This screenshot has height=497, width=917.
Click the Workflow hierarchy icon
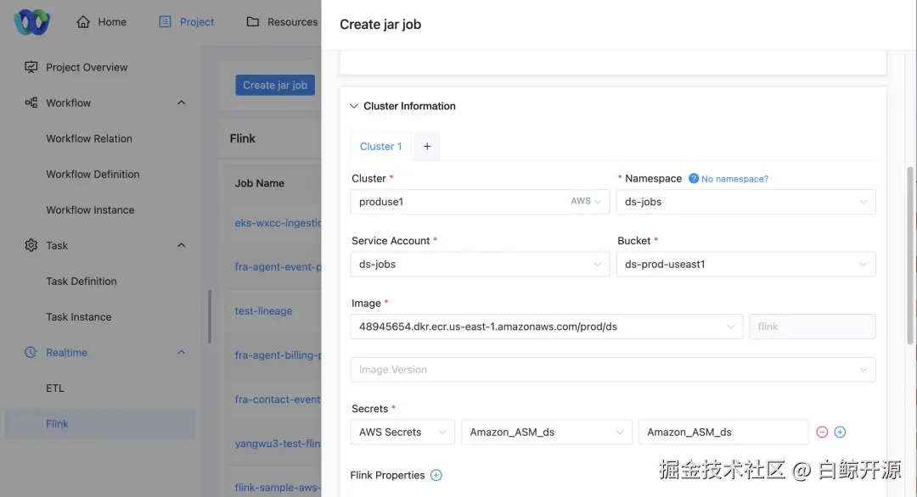[31, 103]
